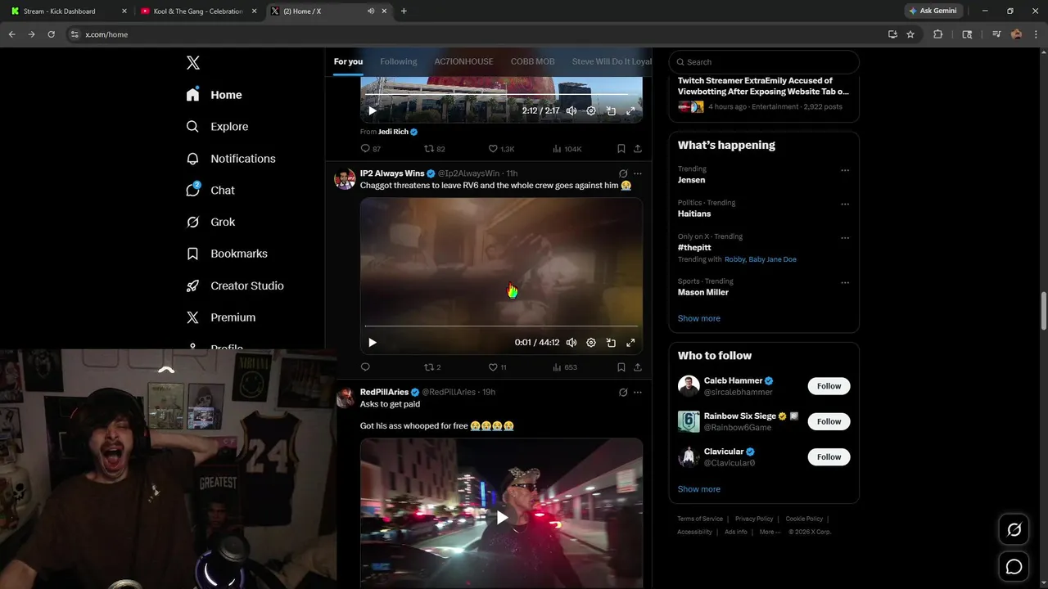Open Bookmarks in the sidebar
Screen dimensions: 1048x589
(x=227, y=254)
